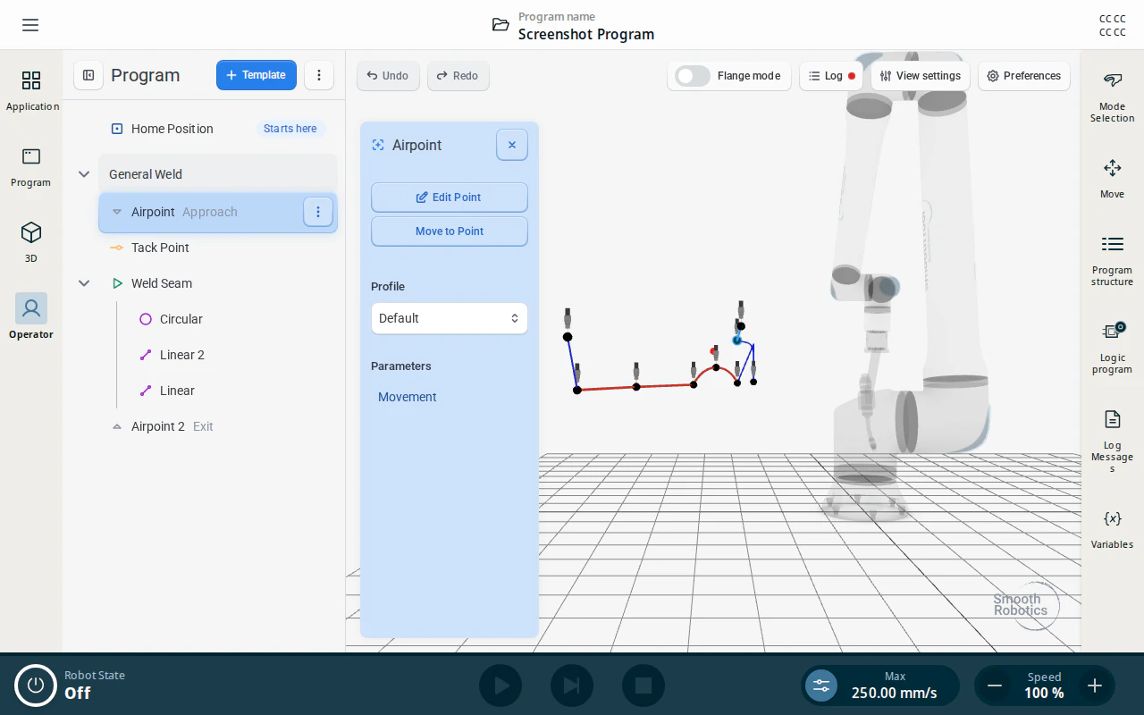Switch to the Program sidebar view

(x=31, y=167)
